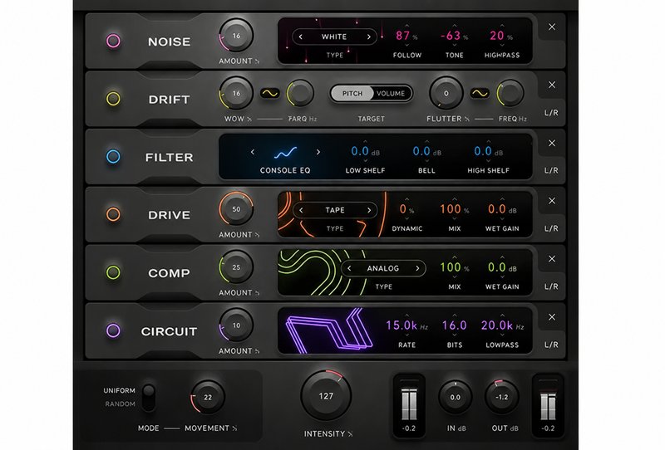Image resolution: width=665 pixels, height=450 pixels.
Task: Click the Filter L/R channel button
Action: pyautogui.click(x=551, y=170)
